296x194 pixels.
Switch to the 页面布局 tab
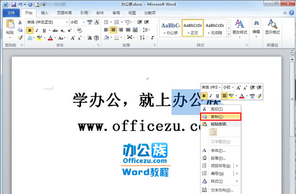pos(64,13)
